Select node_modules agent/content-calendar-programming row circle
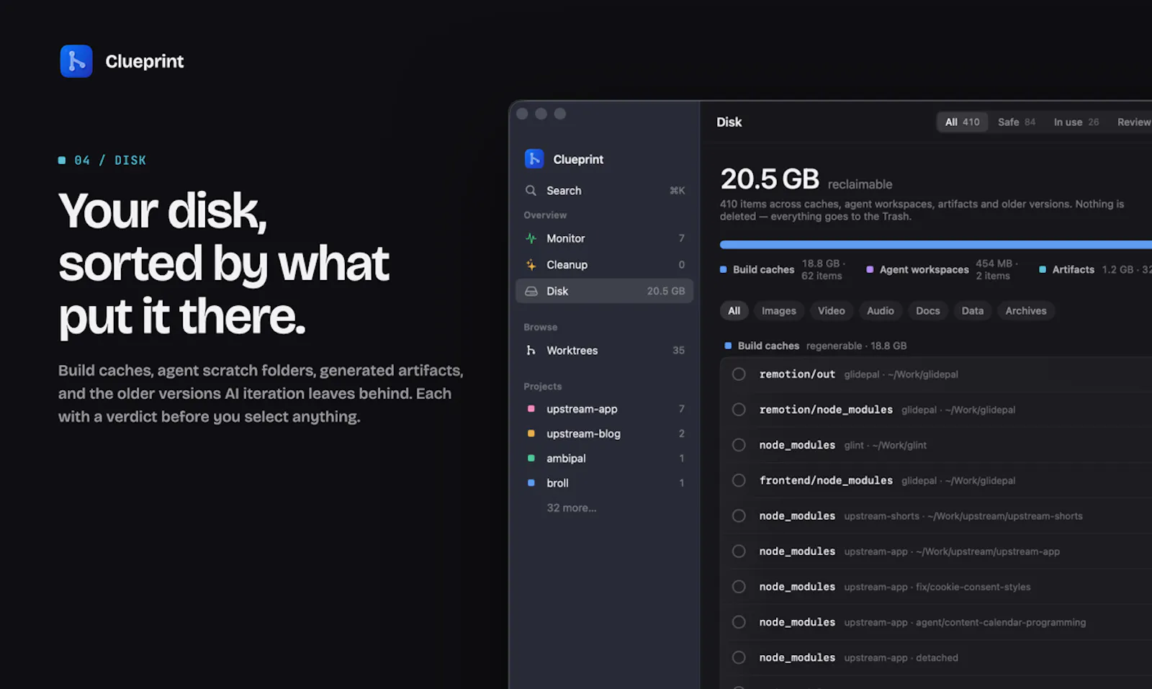The image size is (1152, 689). pos(739,622)
